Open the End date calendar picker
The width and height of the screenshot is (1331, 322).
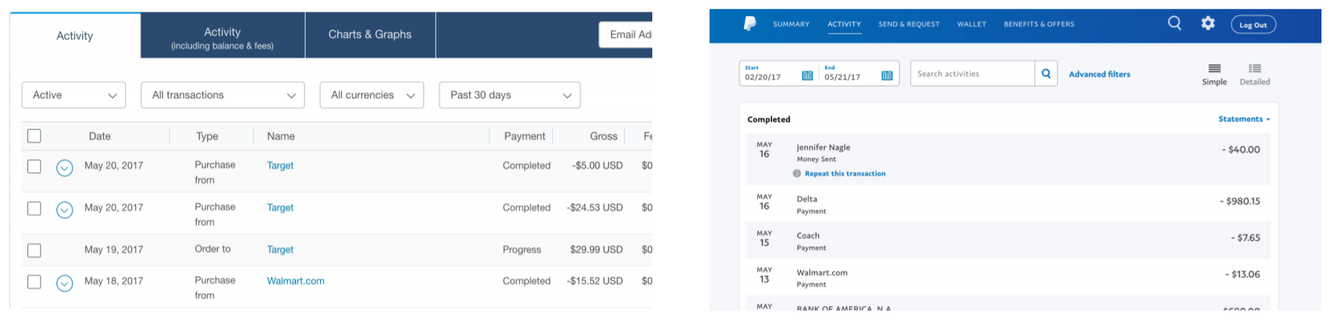pos(887,75)
